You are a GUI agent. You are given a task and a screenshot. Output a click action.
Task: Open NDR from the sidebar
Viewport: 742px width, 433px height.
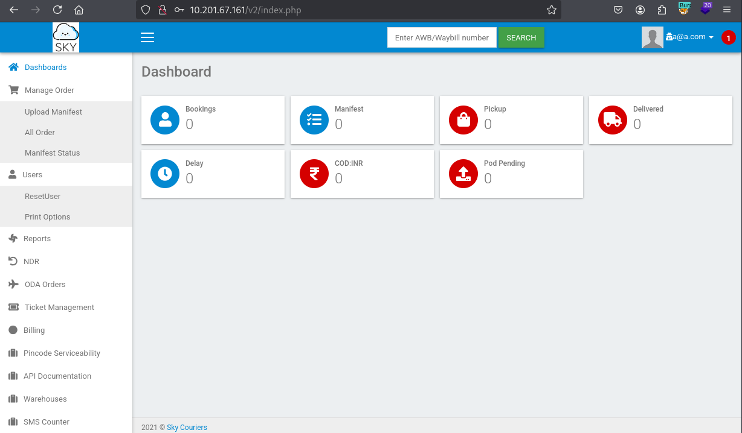[x=66, y=261]
